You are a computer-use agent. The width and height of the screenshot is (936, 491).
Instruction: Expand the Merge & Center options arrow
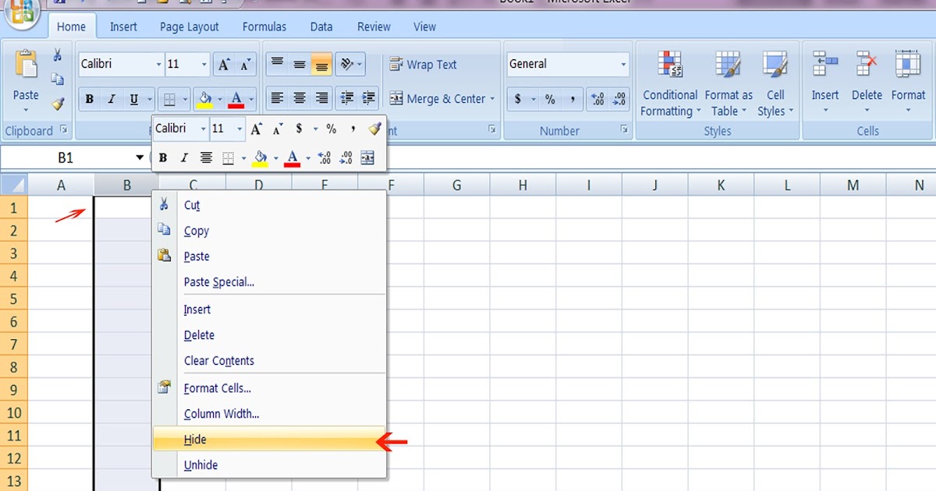[x=491, y=99]
